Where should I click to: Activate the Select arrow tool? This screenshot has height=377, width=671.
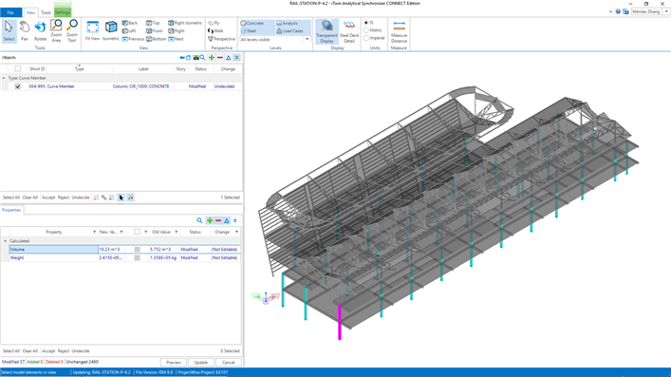[9, 30]
